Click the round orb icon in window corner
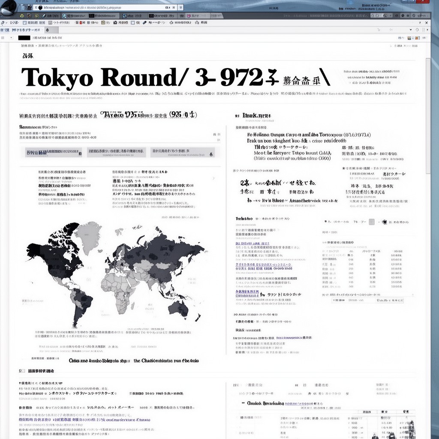Viewport: 439px width, 439px height. pos(9,7)
